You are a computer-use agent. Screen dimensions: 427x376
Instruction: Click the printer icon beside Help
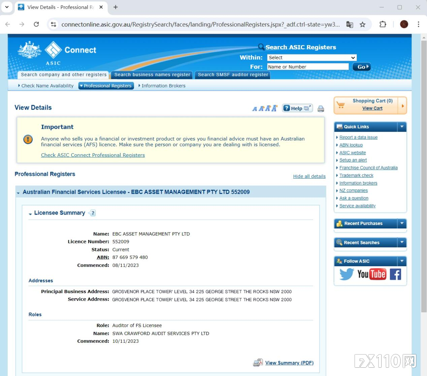click(321, 108)
